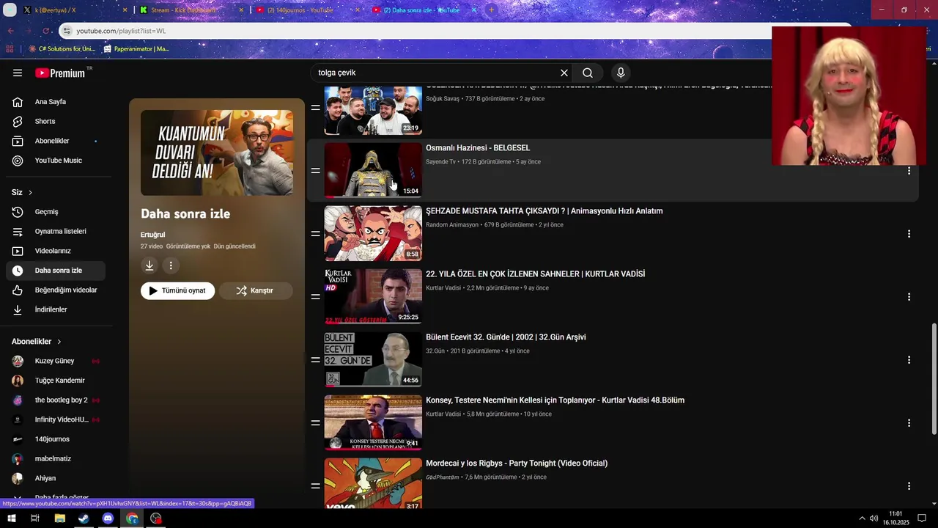Open YouTube Music in sidebar

tap(56, 161)
